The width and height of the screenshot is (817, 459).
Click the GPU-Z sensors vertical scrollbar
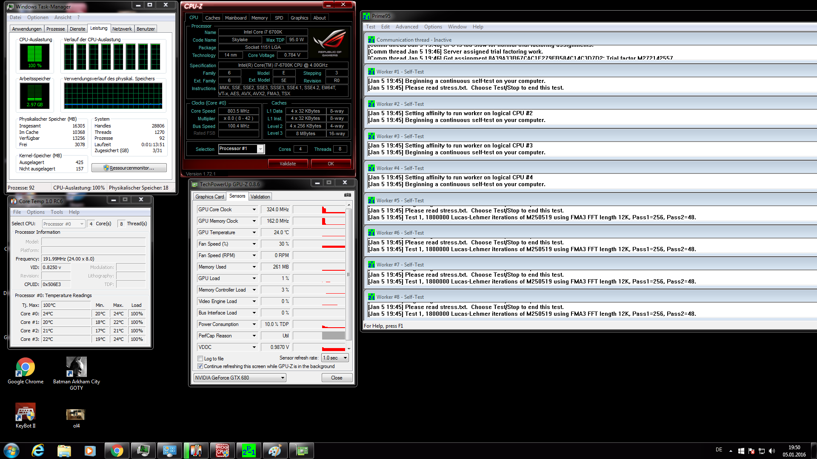tap(349, 274)
